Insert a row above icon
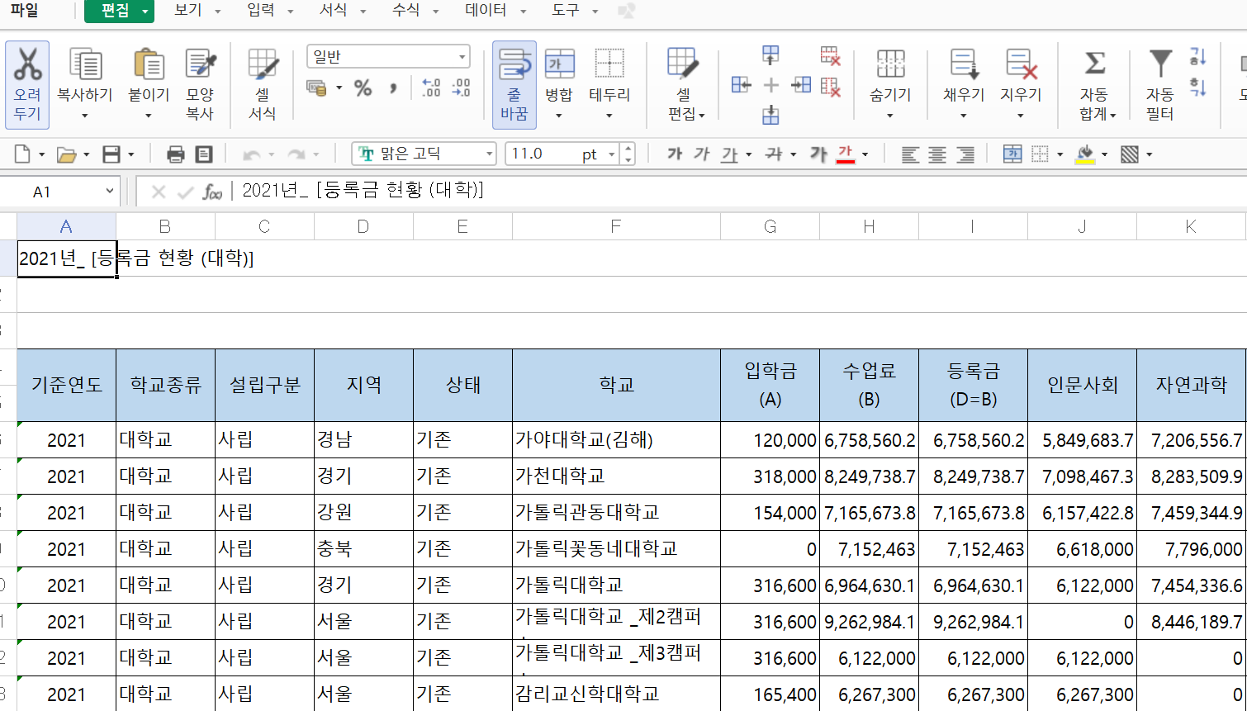This screenshot has width=1247, height=711. point(770,55)
